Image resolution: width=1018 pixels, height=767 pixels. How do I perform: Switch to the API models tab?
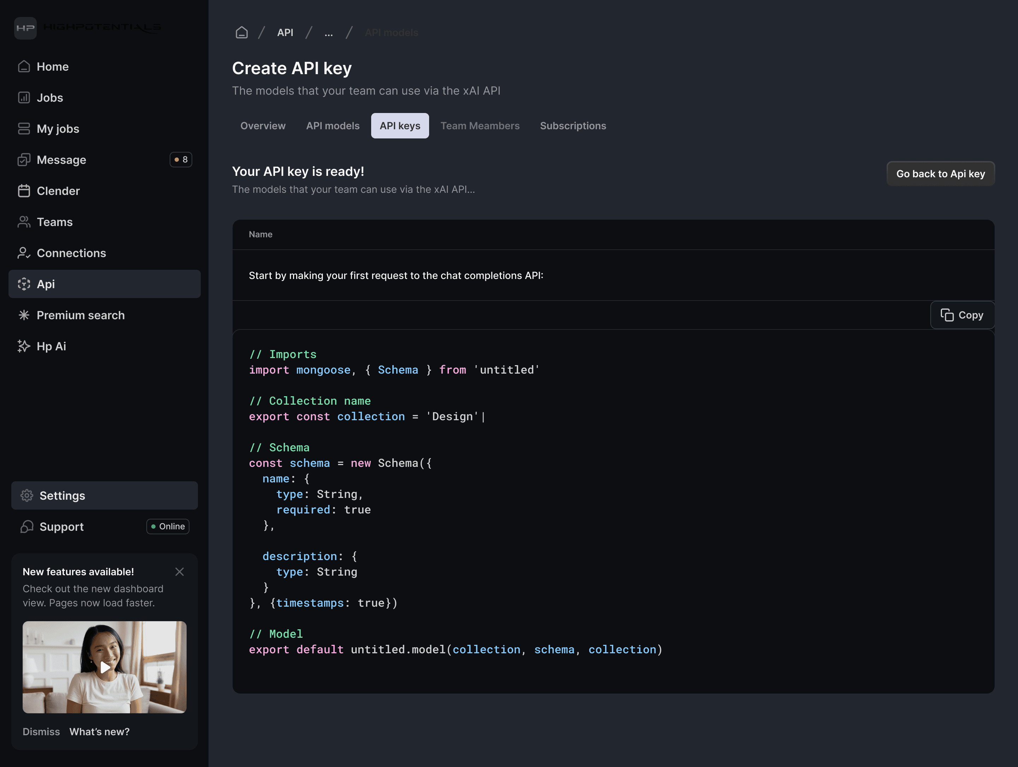(x=333, y=125)
